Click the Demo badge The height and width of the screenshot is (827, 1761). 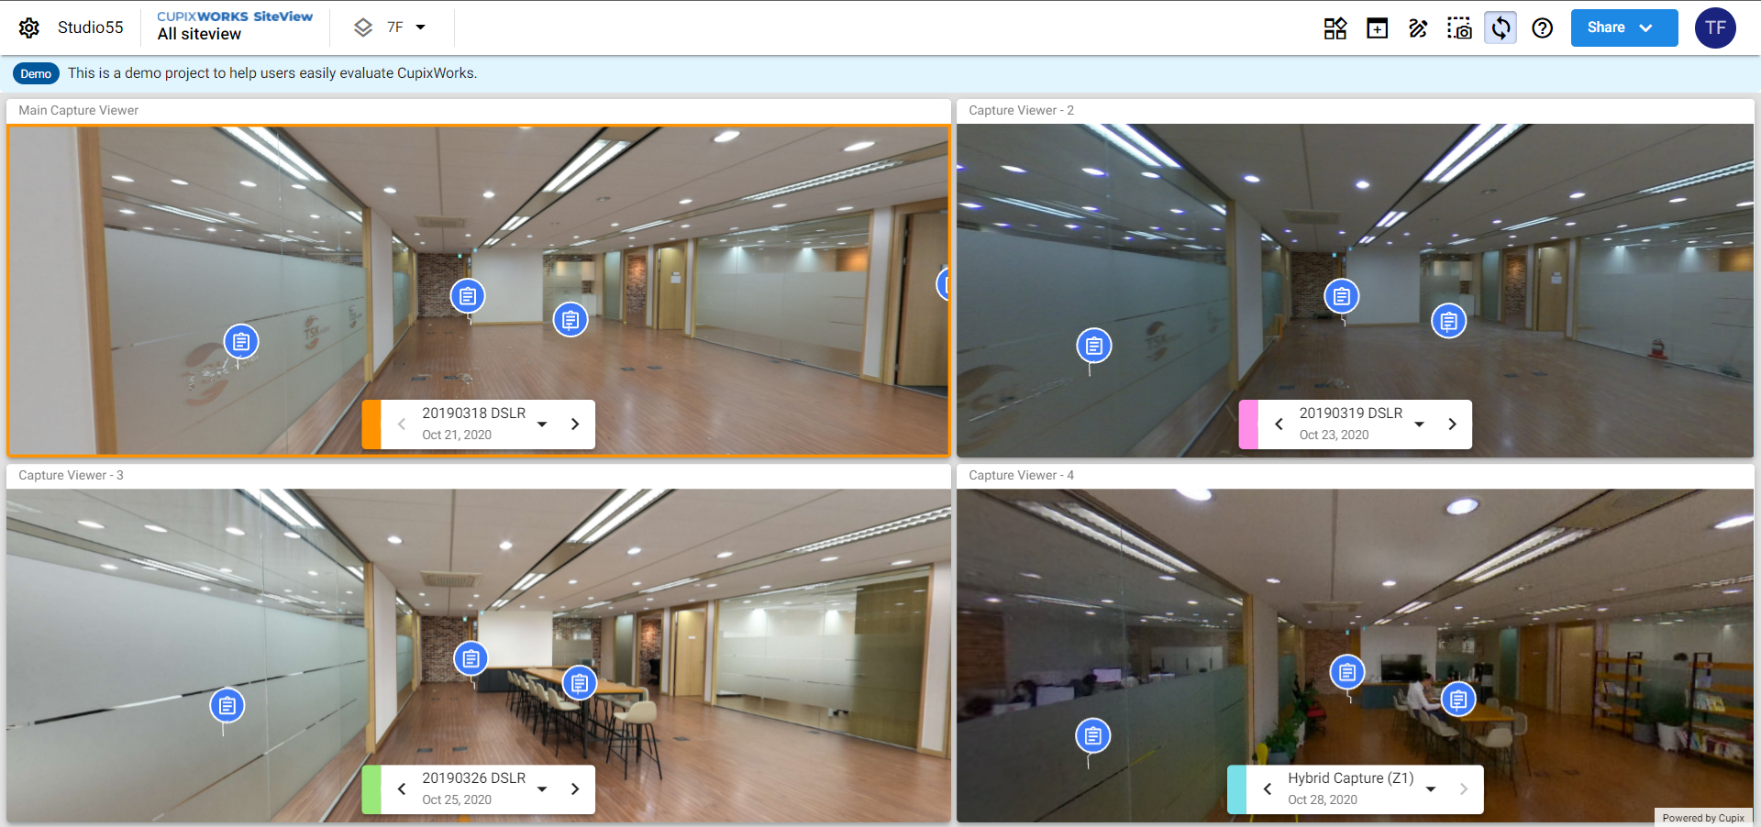tap(36, 73)
